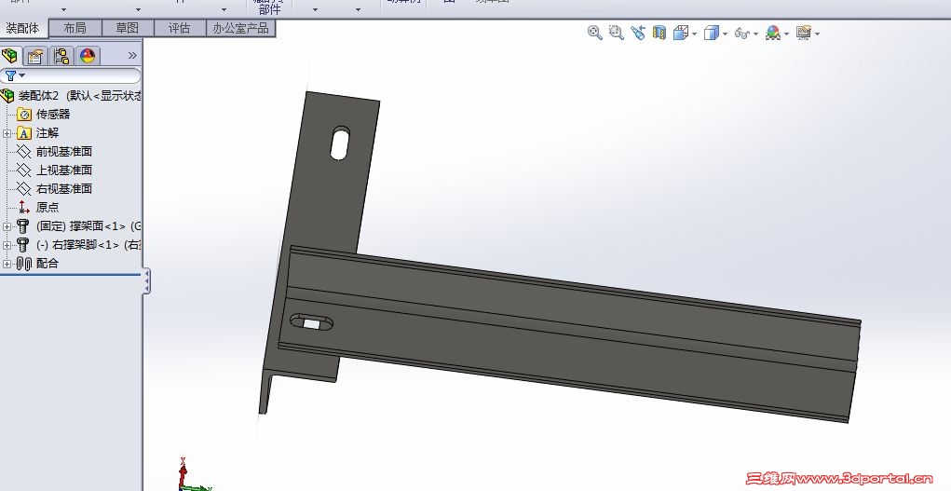Viewport: 951px width, 491px height.
Task: Expand the 注解 node
Action: coord(7,133)
